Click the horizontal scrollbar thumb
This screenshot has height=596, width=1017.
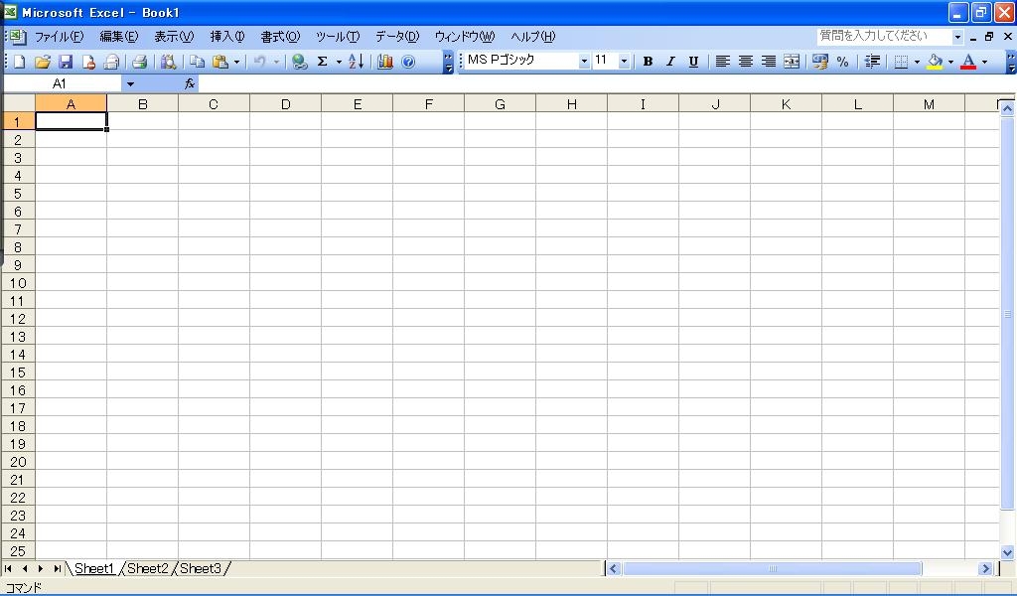pos(772,569)
